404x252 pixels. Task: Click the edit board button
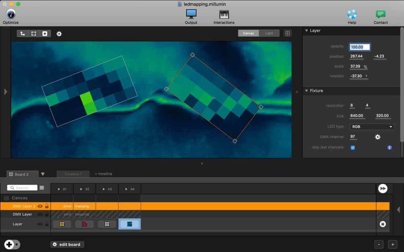pos(67,244)
